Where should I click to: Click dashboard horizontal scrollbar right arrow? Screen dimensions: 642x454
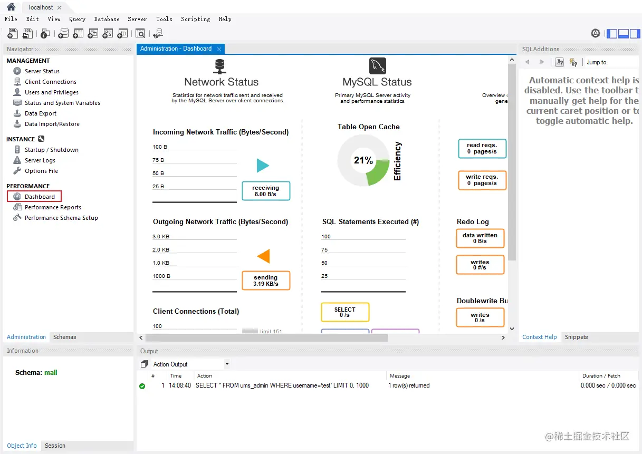tap(503, 337)
